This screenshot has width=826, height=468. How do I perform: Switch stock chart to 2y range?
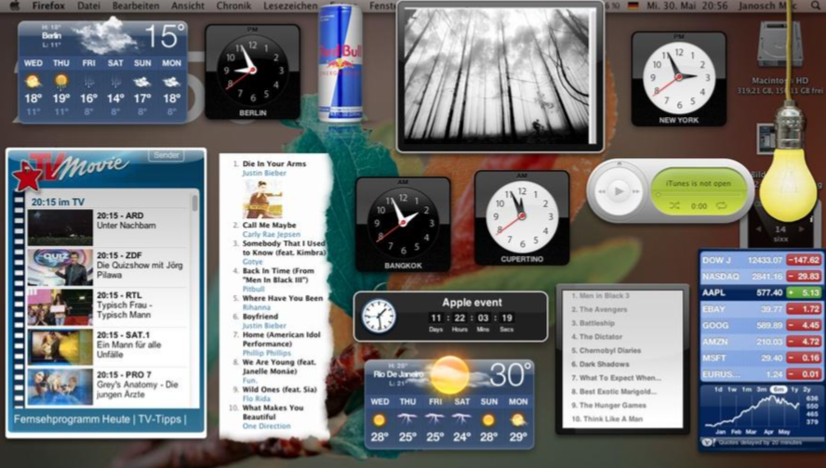pyautogui.click(x=807, y=390)
